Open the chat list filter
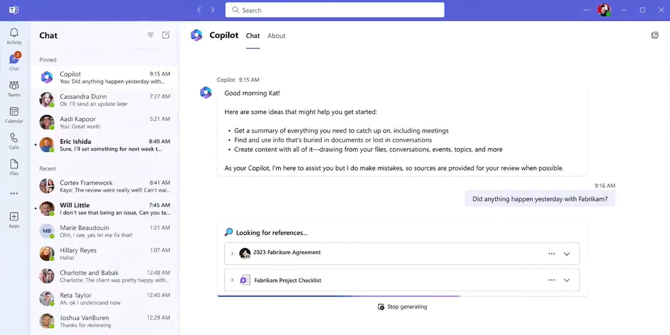The image size is (670, 335). pos(151,35)
